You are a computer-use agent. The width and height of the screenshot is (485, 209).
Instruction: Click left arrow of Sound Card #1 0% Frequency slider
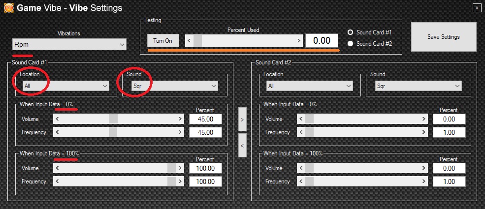tap(57, 132)
